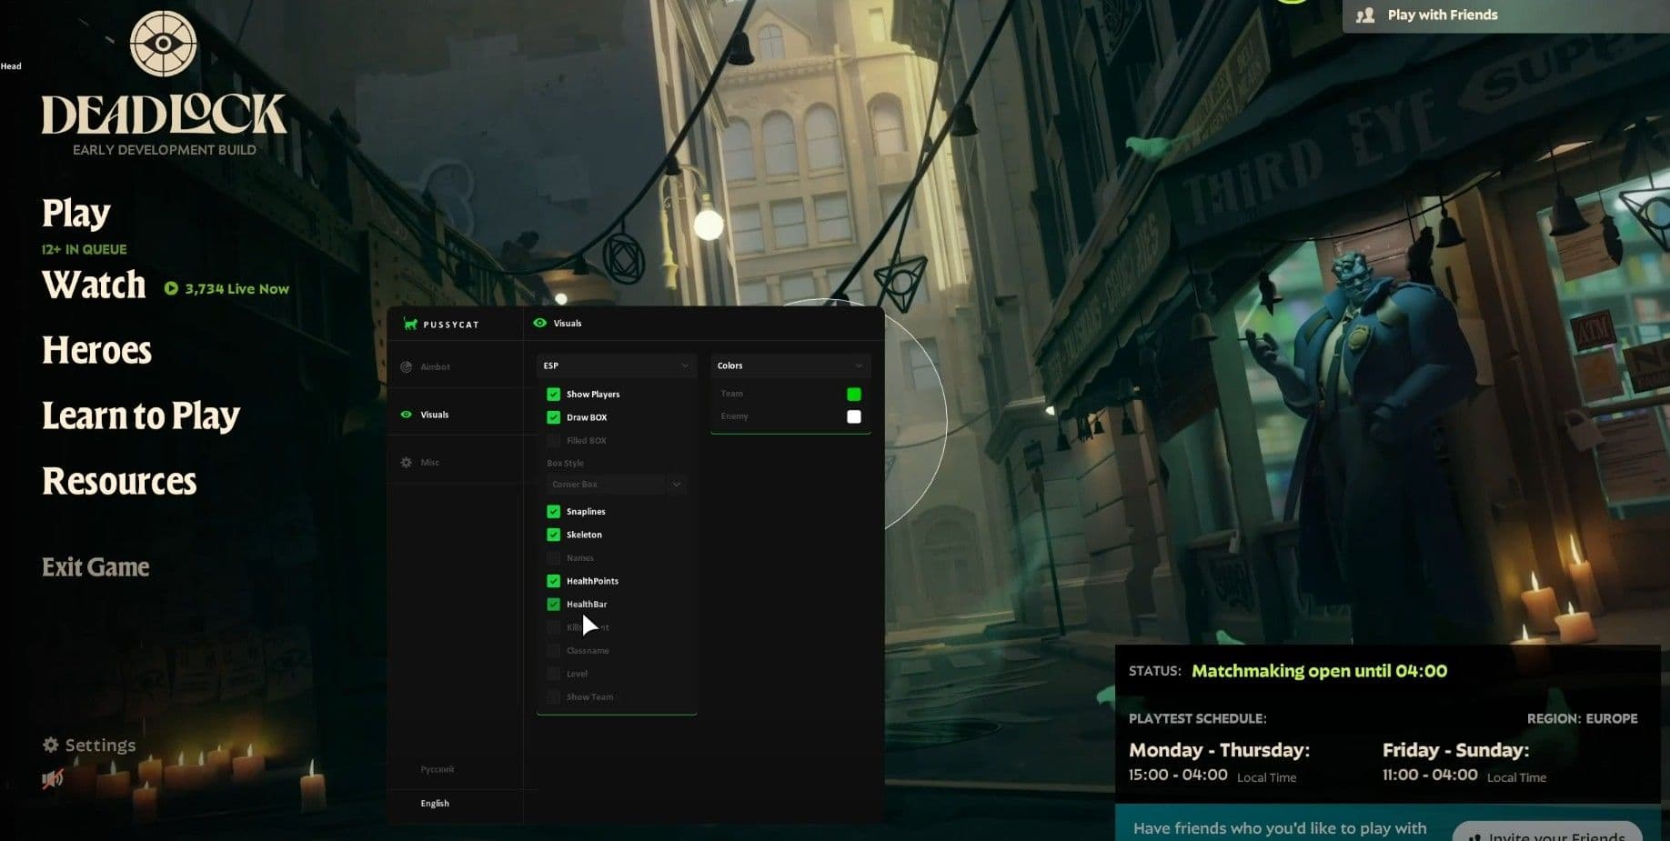Image resolution: width=1670 pixels, height=841 pixels.
Task: Collapse the Colors section chevron
Action: point(859,365)
